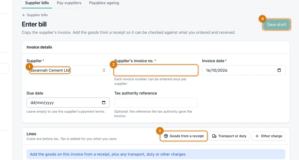Focus the Supplier's invoice no. field
Screen dimensions: 299x160
click(x=156, y=70)
